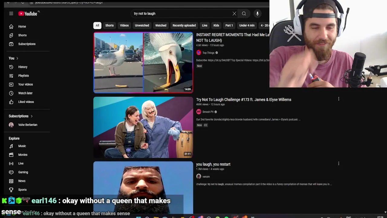
Task: Open Subscriptions sidebar icon
Action: (11, 44)
